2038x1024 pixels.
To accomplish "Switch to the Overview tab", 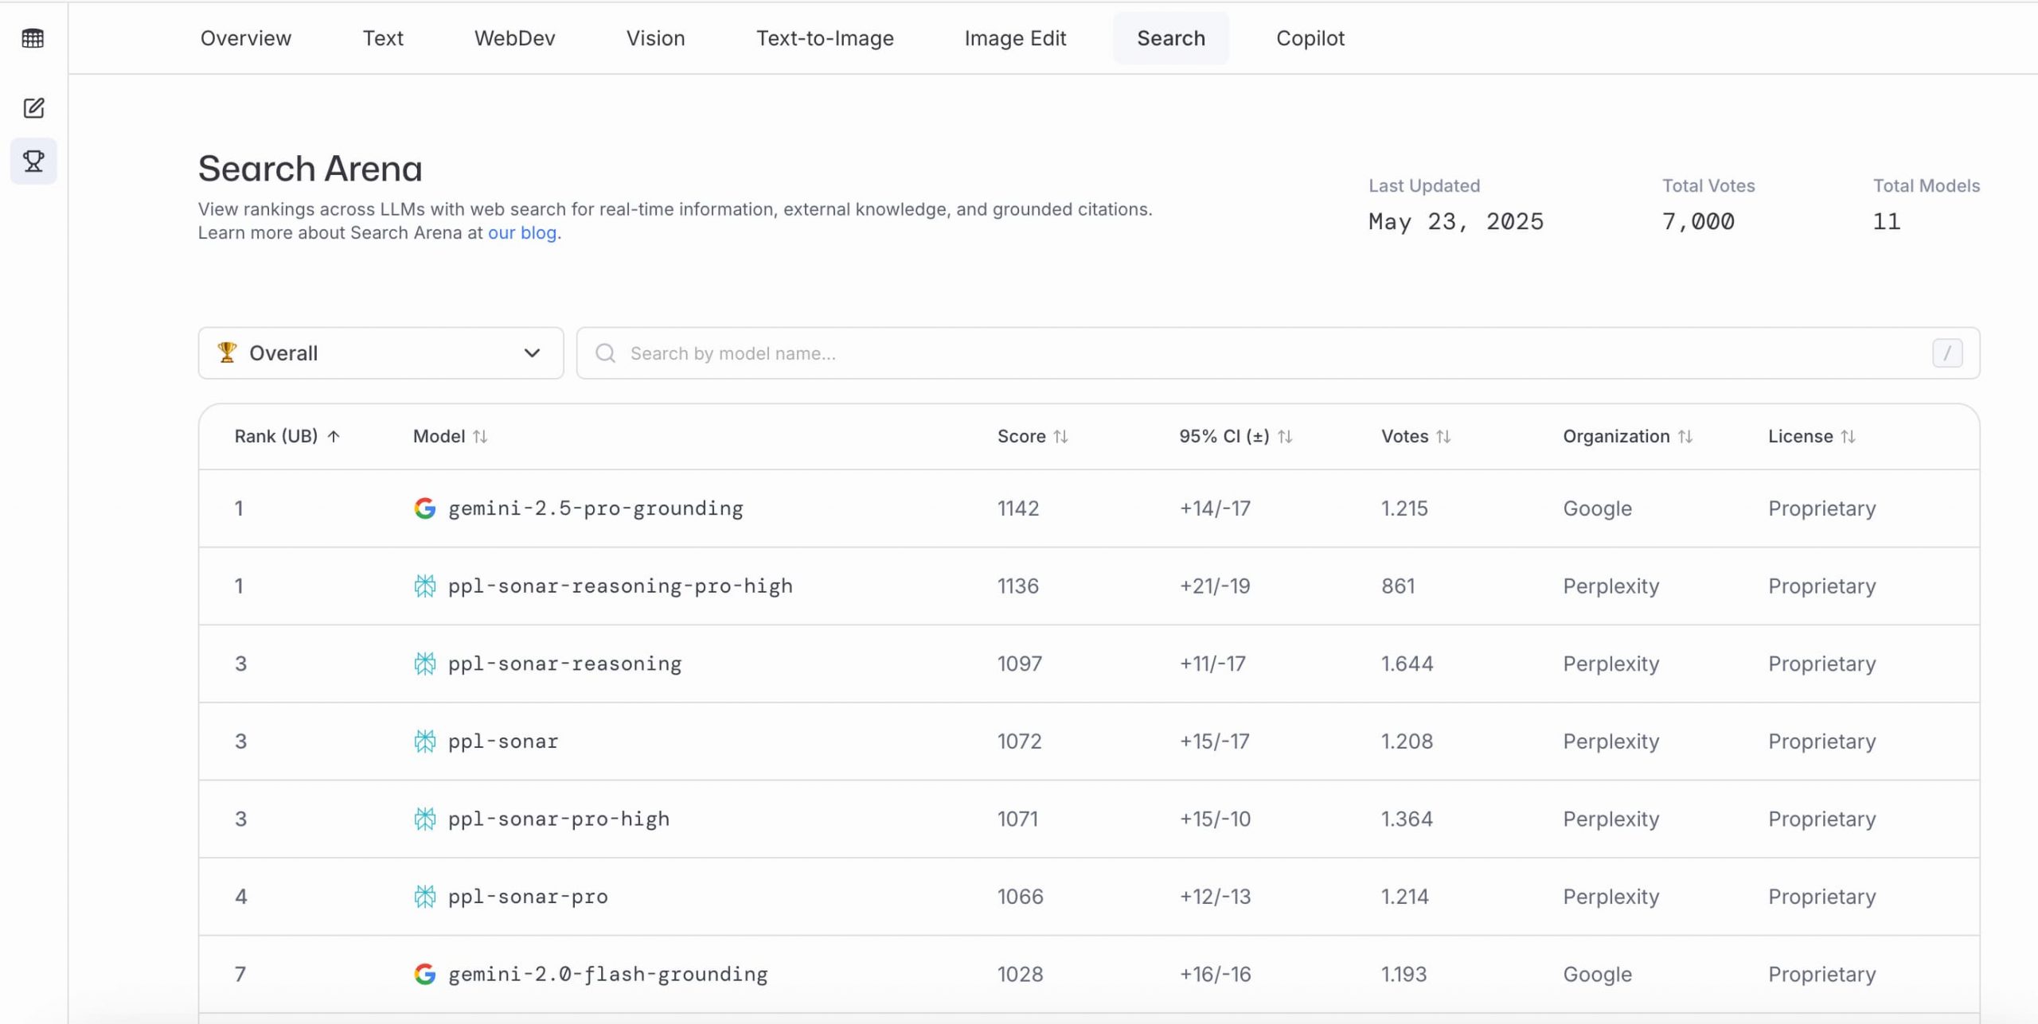I will (246, 38).
